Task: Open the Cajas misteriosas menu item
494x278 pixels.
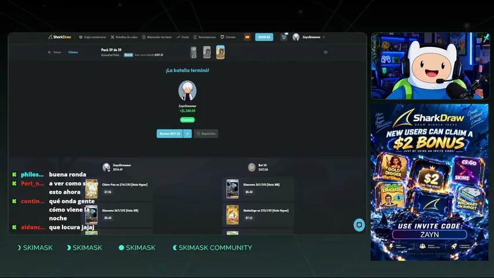Action: tap(92, 37)
